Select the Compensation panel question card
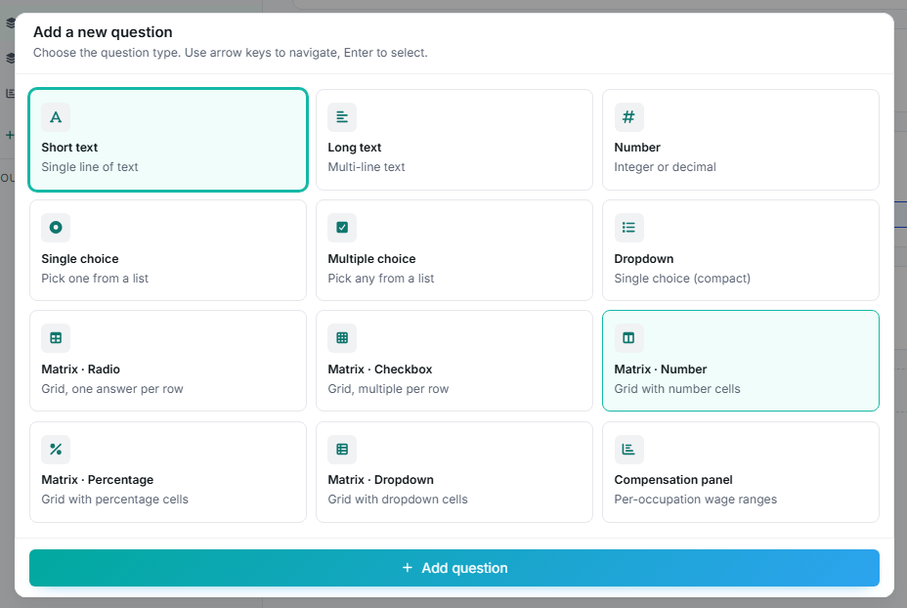The width and height of the screenshot is (907, 608). click(x=741, y=472)
